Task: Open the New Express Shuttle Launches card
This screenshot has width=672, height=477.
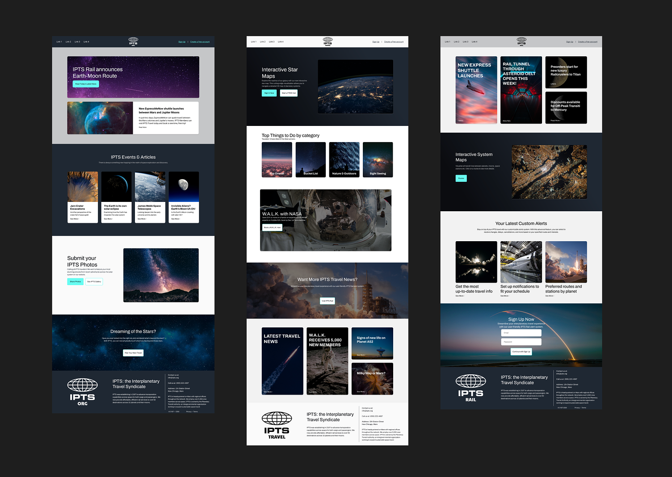Action: coord(476,90)
